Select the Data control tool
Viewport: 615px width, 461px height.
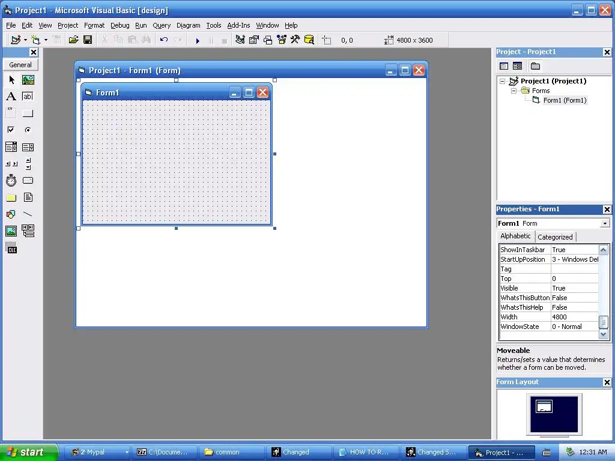click(28, 231)
